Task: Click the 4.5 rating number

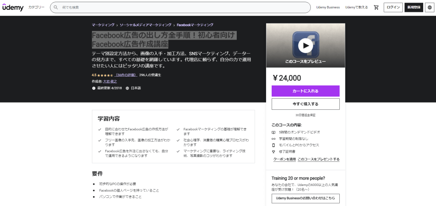Action: [94, 75]
